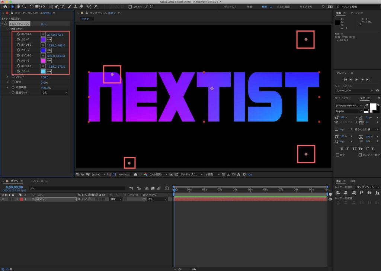The width and height of the screenshot is (381, 271).
Task: Open the SF Sports Night font family dropdown
Action: [348, 106]
